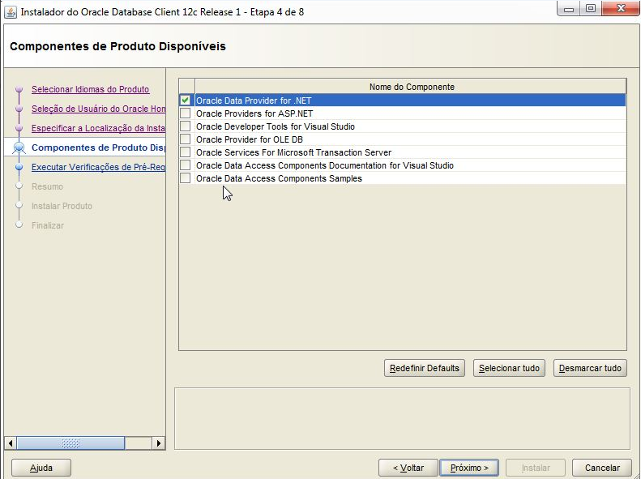Click the sidebar horizontal scrollbar thumb
This screenshot has width=641, height=479.
point(71,443)
